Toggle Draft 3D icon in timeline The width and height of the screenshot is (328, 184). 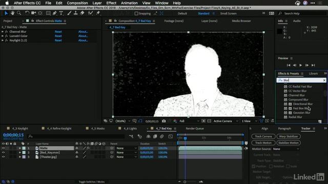(140, 136)
